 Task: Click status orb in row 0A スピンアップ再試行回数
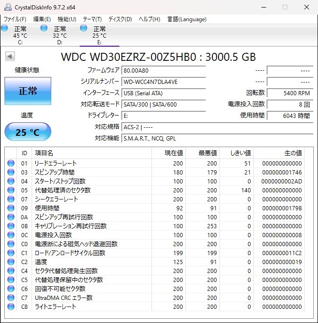click(11, 217)
